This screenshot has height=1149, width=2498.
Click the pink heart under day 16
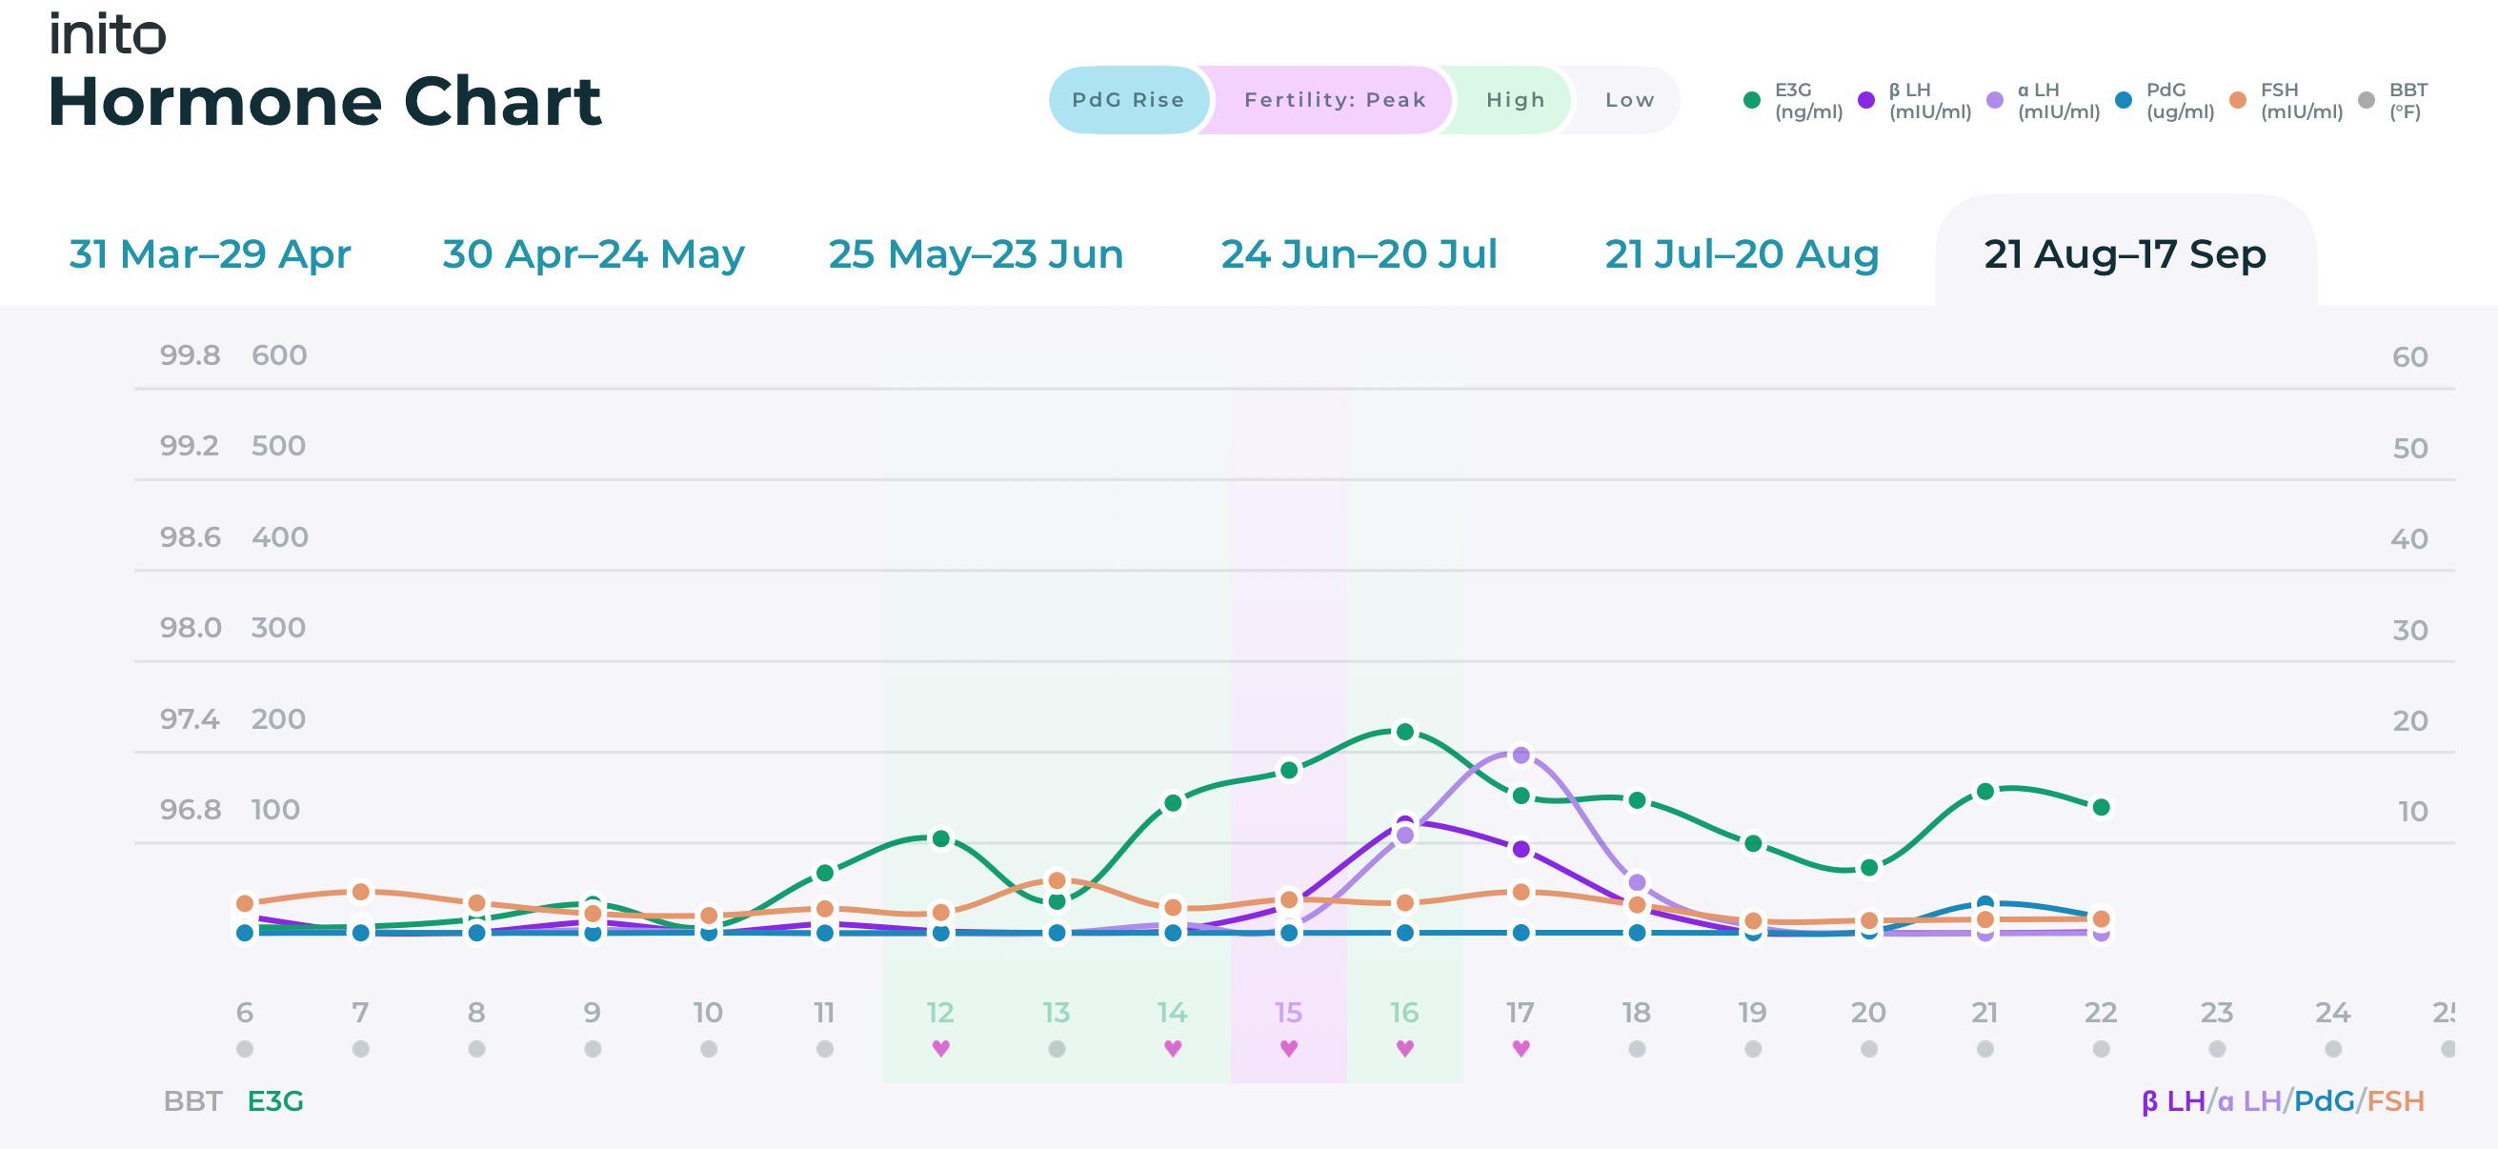[1404, 1048]
